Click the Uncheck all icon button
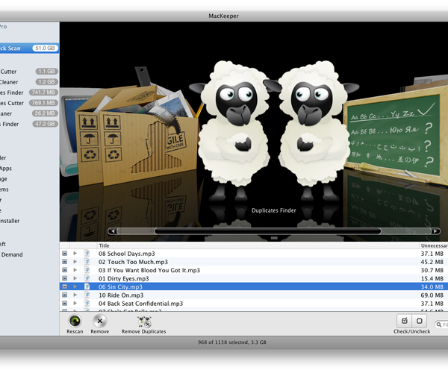 coord(419,321)
